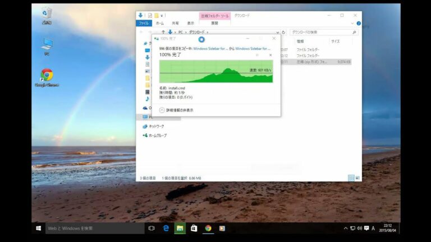Open the Microsoft Edge taskbar icon
The image size is (431, 242).
(166, 229)
